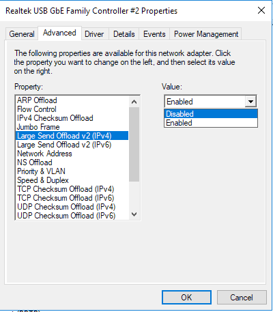The height and width of the screenshot is (312, 273).
Task: Select Large Send Offload v2 (IPv6)
Action: tap(64, 145)
